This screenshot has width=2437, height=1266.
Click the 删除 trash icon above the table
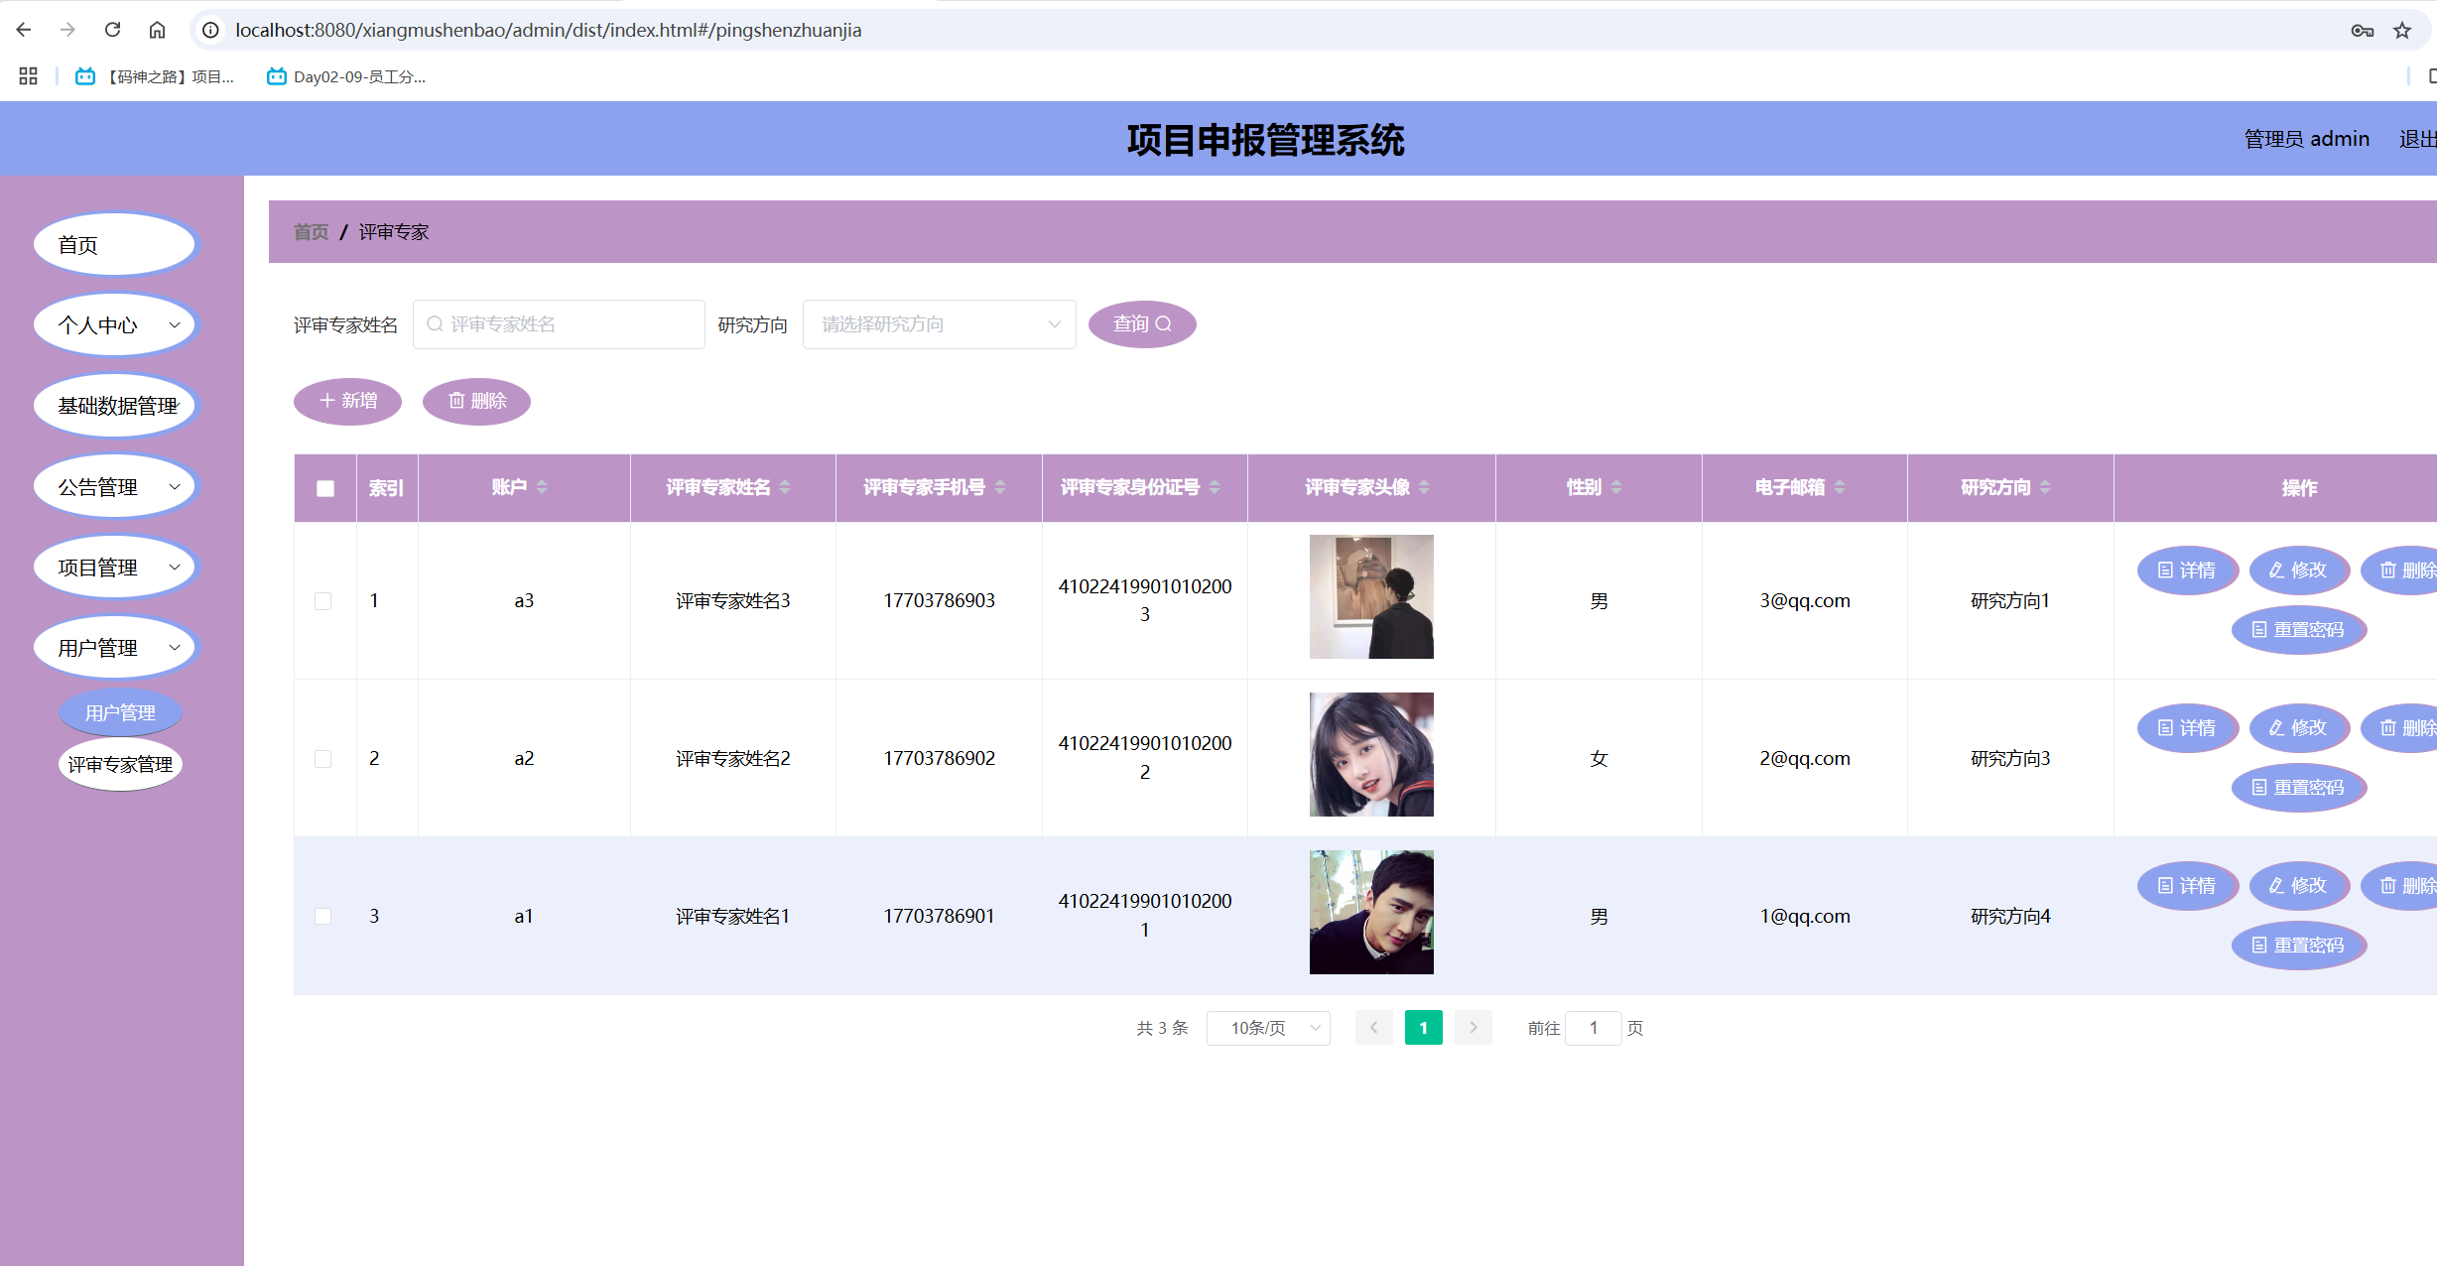click(x=457, y=401)
